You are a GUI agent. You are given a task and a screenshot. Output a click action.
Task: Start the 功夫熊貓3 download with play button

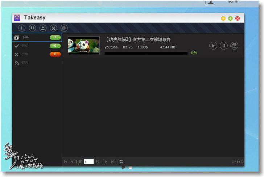click(x=213, y=46)
